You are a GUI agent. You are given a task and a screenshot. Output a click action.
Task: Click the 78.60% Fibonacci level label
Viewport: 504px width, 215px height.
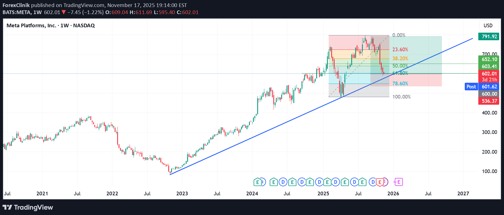pyautogui.click(x=400, y=84)
